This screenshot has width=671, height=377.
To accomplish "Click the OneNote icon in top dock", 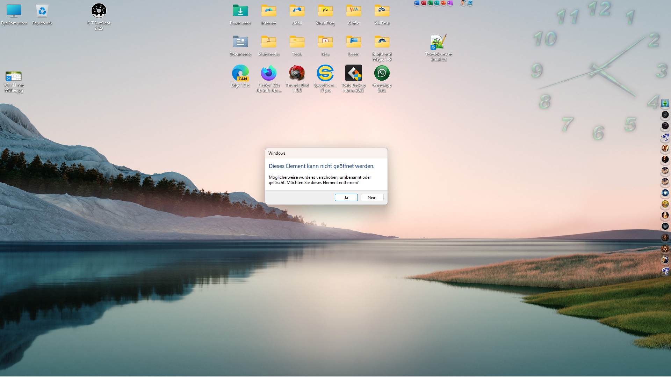I will 450,3.
